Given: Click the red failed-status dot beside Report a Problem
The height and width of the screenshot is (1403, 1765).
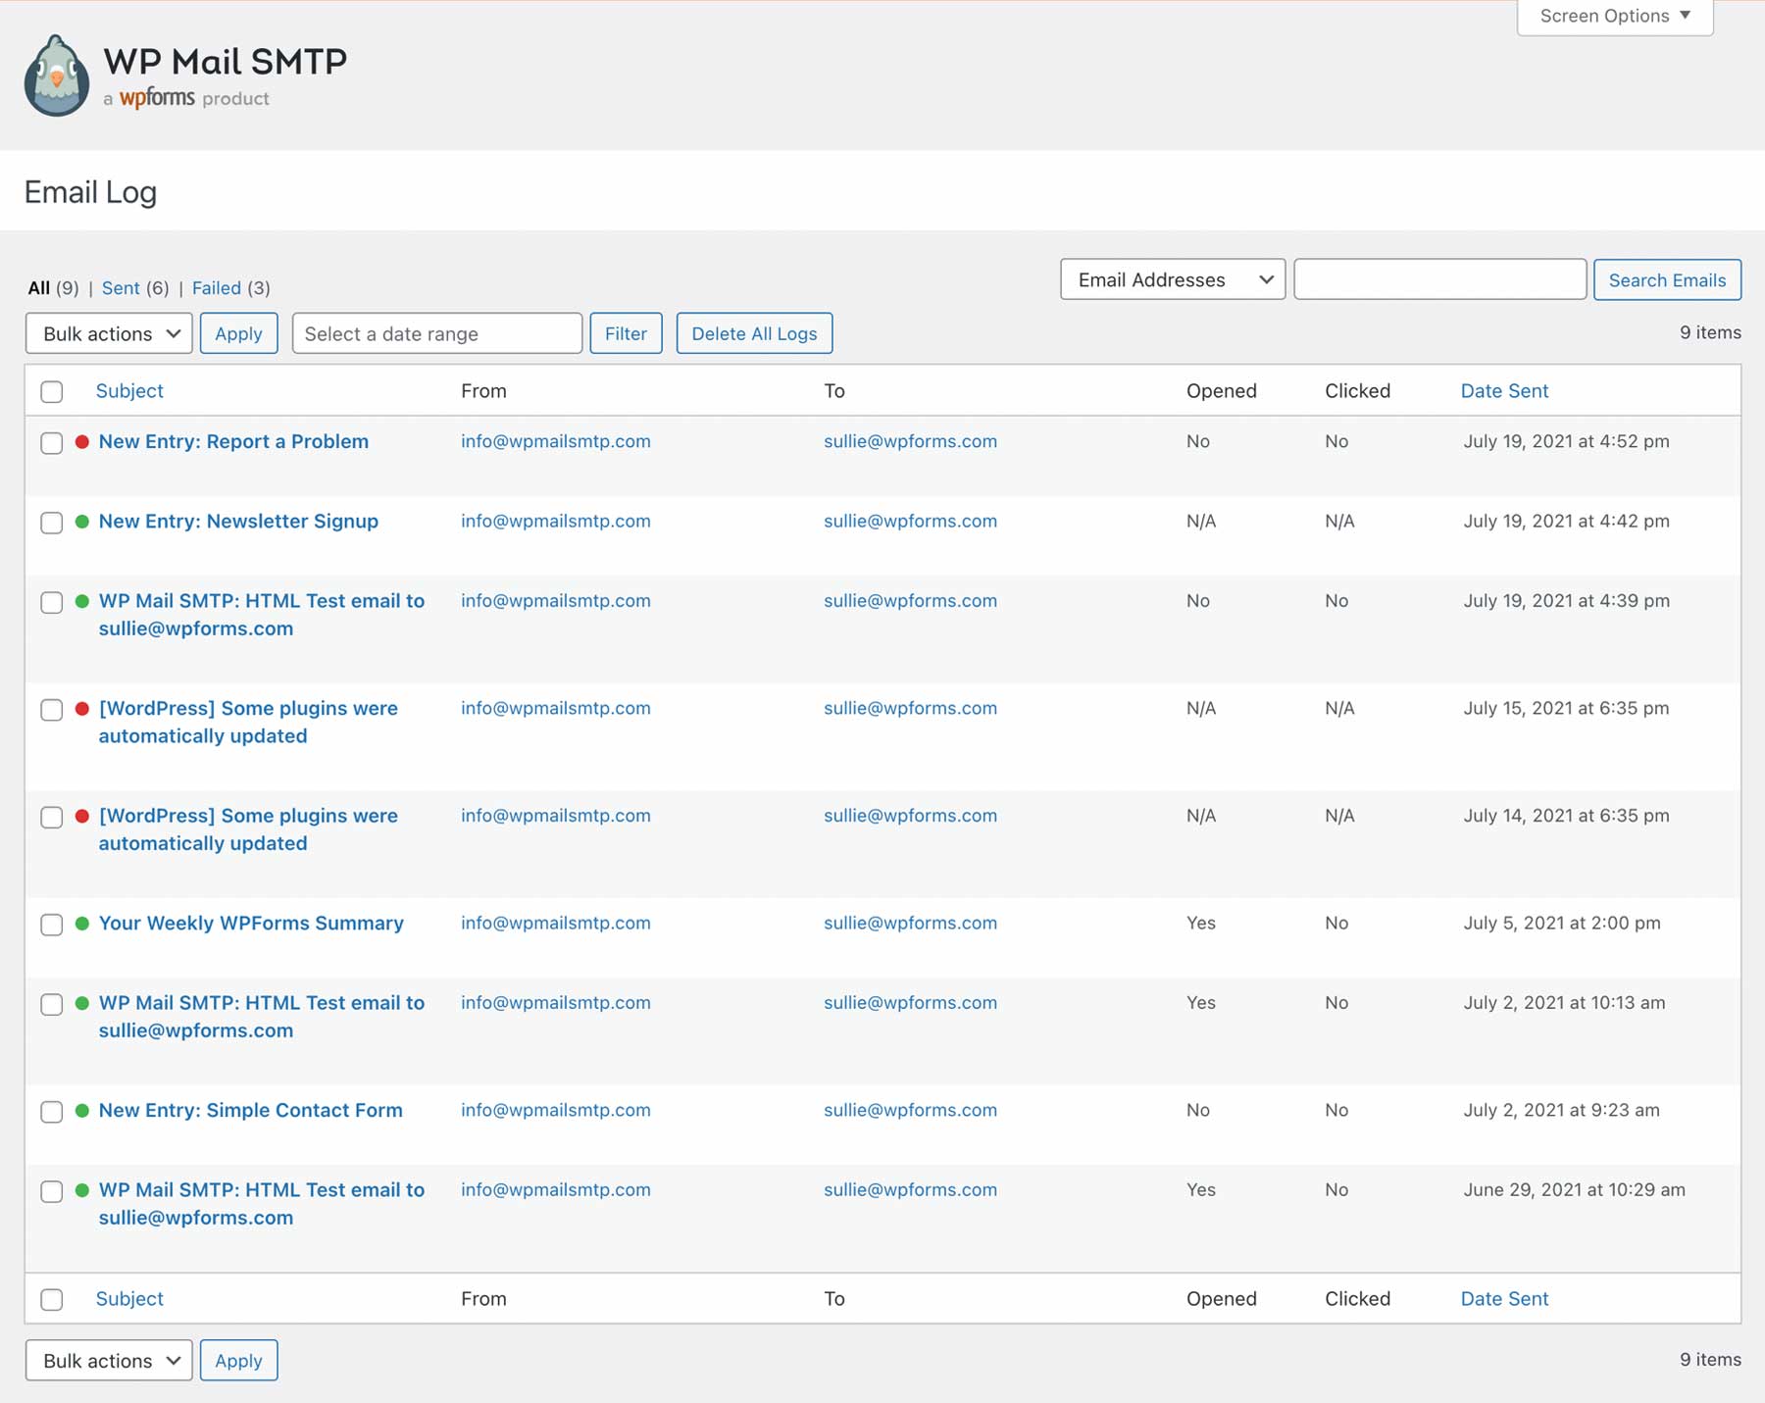Looking at the screenshot, I should [80, 442].
